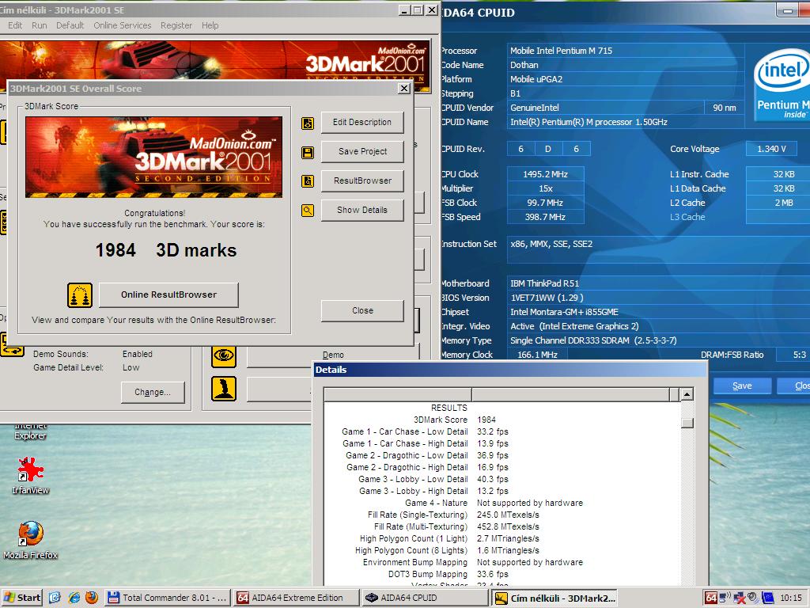
Task: Click the Online ResultBrowser trees icon
Action: pos(80,294)
